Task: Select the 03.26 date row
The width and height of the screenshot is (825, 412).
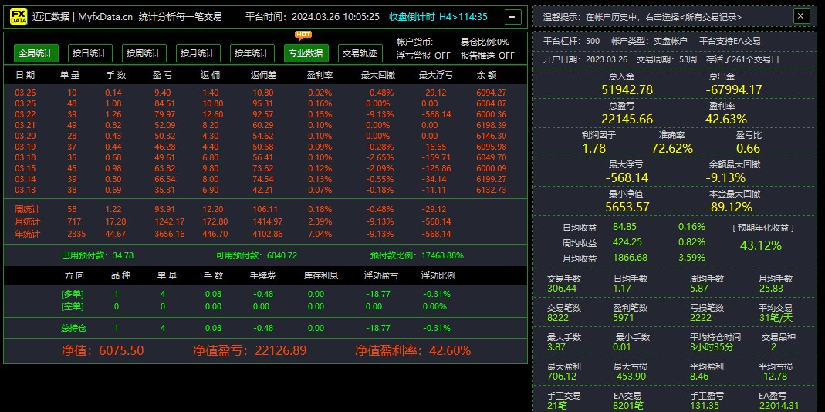Action: coord(265,93)
